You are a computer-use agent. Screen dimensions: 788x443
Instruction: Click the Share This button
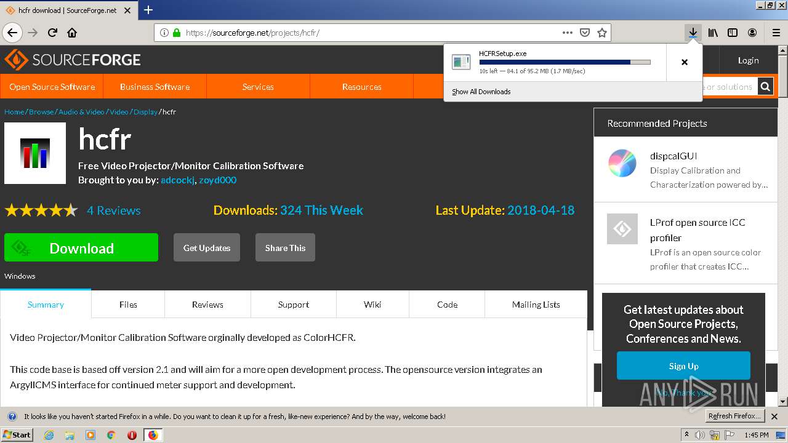click(285, 248)
